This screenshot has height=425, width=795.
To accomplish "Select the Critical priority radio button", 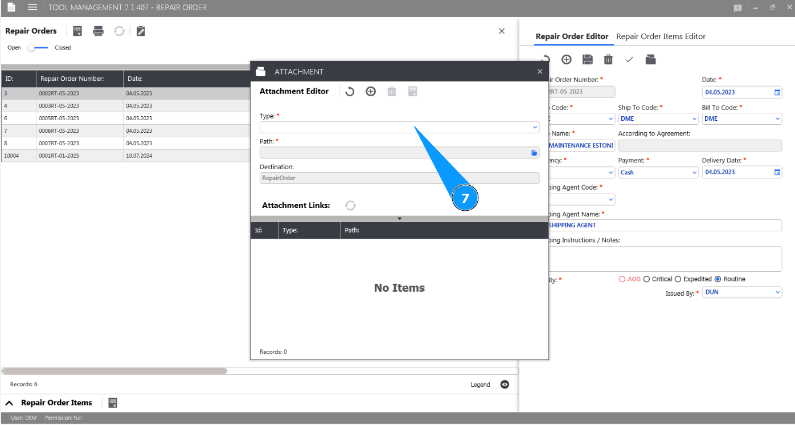I will point(646,279).
